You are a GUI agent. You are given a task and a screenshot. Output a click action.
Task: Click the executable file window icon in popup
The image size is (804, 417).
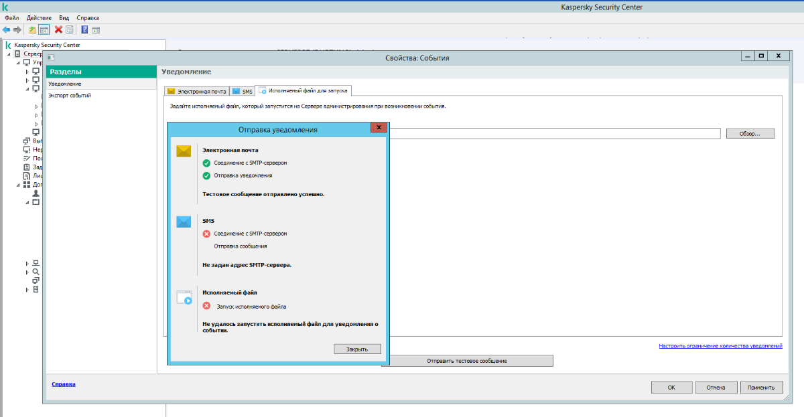tap(184, 297)
